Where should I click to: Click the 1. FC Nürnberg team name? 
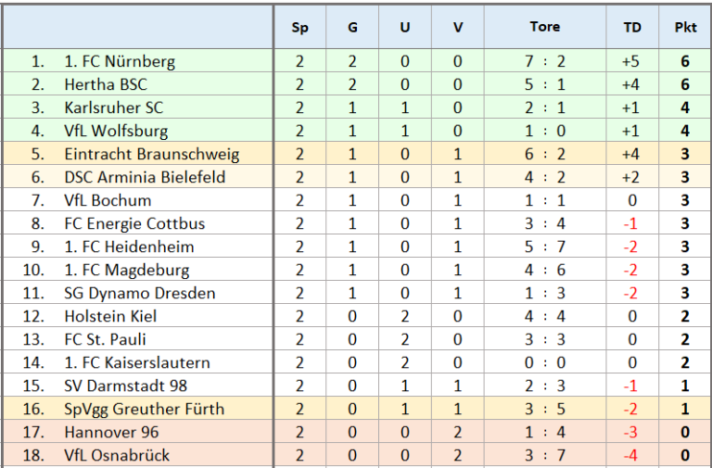pos(120,61)
